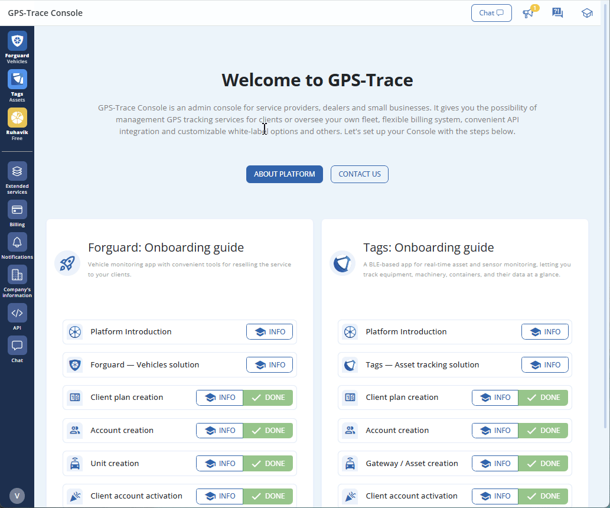
Task: Open INFO for Unit creation
Action: [220, 463]
